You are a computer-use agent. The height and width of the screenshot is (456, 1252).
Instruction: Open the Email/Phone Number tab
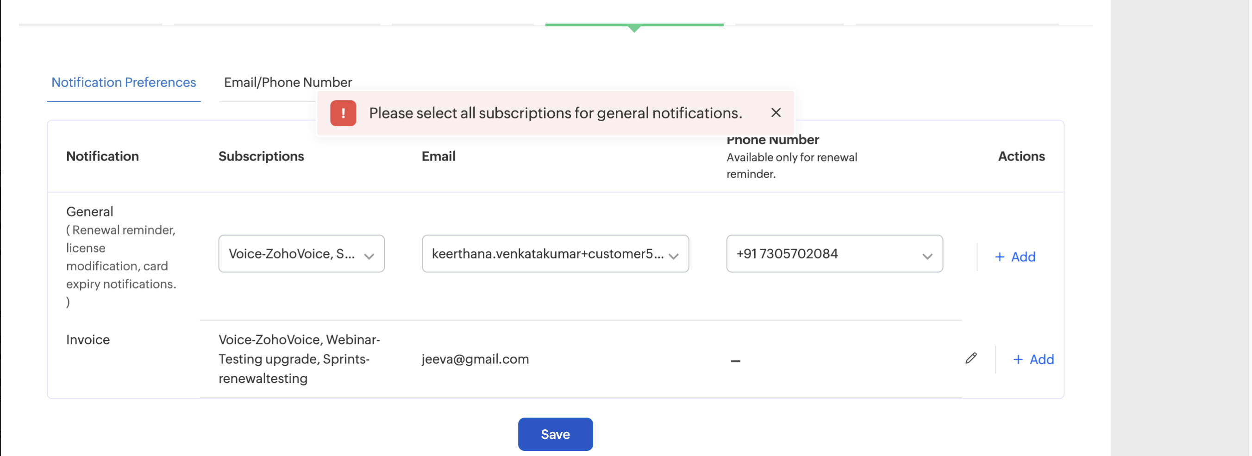[288, 83]
